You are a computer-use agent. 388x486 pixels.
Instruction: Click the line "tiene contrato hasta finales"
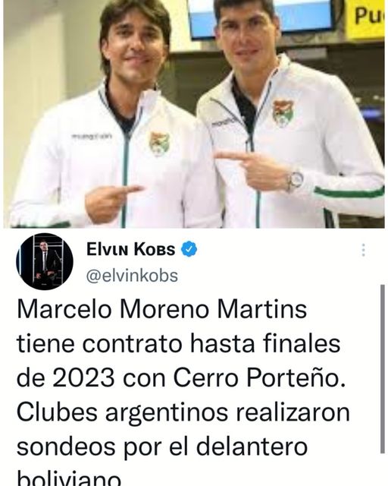point(179,344)
